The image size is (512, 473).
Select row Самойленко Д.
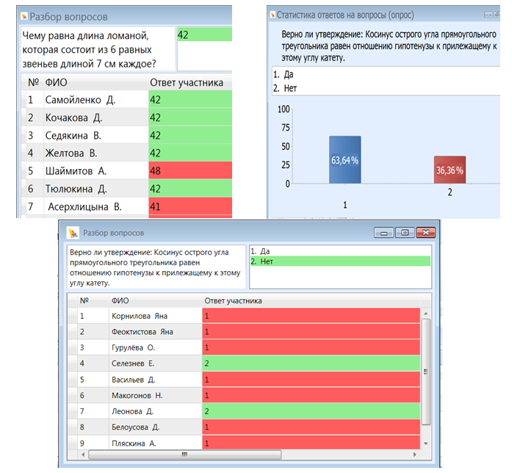coord(126,100)
